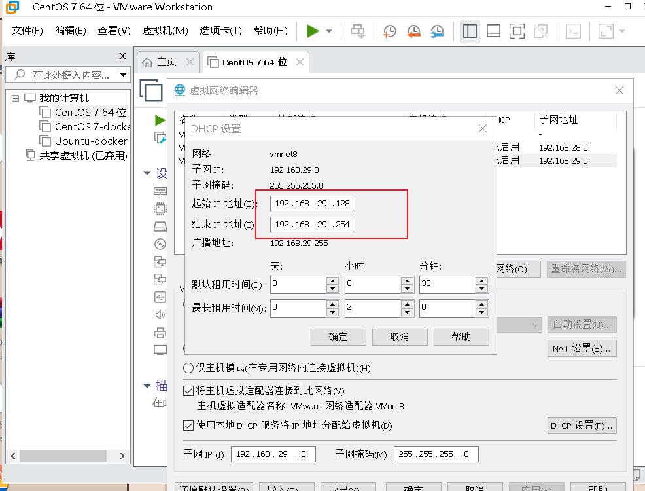645x491 pixels.
Task: Cancel the DHCP settings dialog
Action: pyautogui.click(x=400, y=337)
